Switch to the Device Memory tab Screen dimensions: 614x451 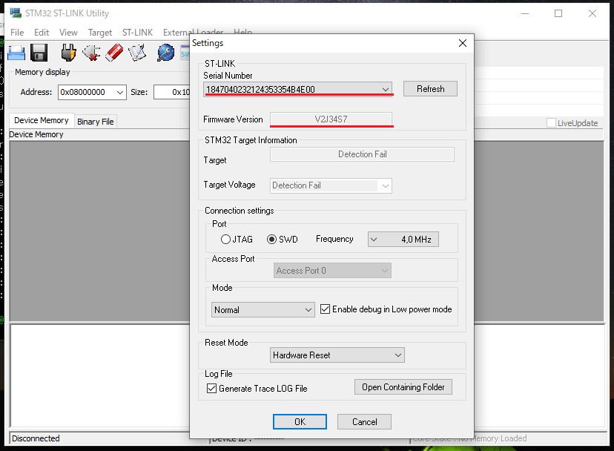42,120
